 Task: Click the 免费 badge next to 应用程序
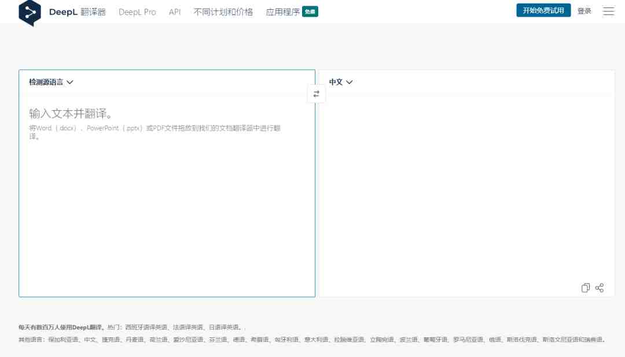310,12
